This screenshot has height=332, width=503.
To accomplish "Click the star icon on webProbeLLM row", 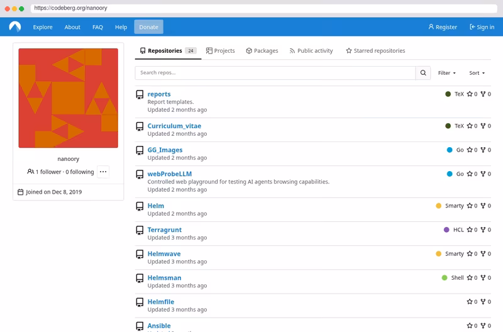I will [x=470, y=174].
